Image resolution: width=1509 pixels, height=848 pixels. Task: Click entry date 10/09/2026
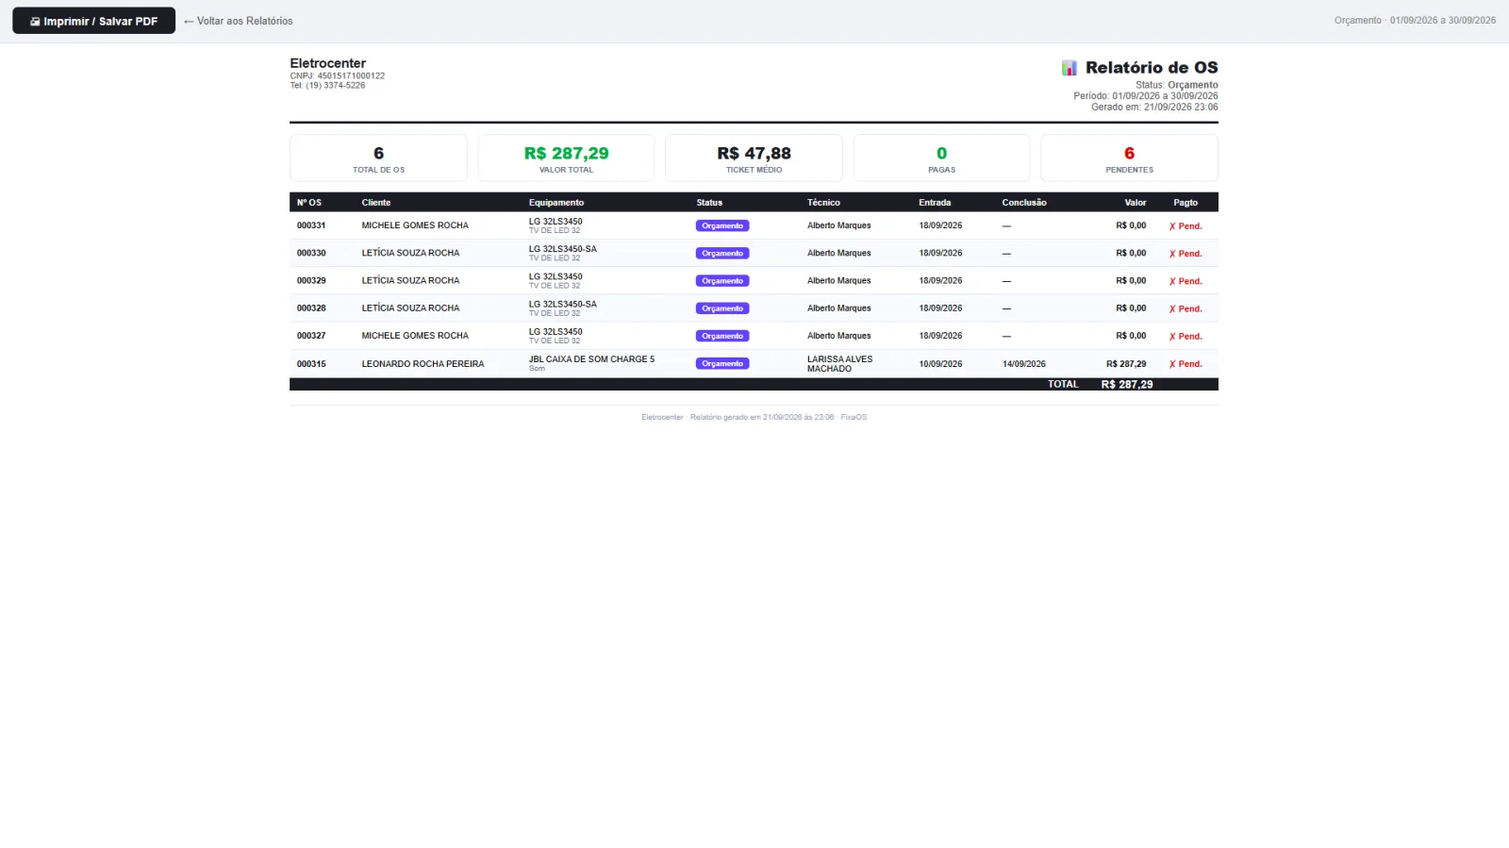pos(940,364)
